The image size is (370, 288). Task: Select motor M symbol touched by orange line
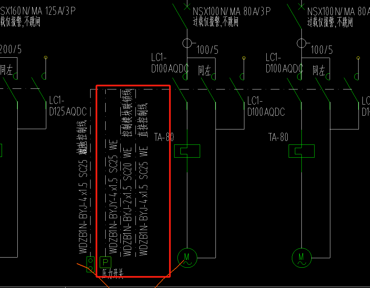[x=187, y=258]
